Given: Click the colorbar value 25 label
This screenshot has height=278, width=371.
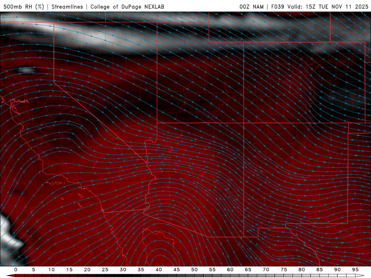Looking at the screenshot, I should coord(105,270).
